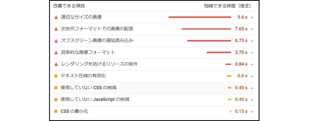Click the 短縮できる時間（推定）column header

click(x=227, y=6)
